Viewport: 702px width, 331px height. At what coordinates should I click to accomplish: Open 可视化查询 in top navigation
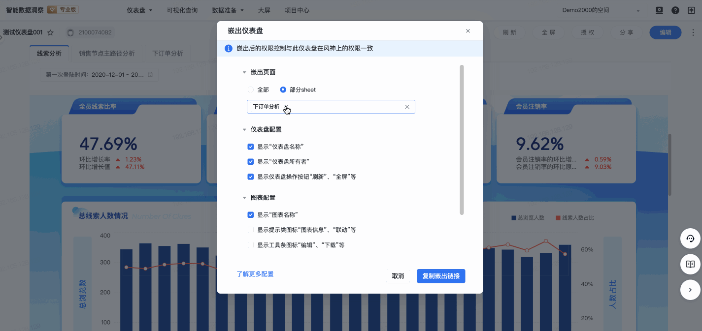[x=182, y=10]
